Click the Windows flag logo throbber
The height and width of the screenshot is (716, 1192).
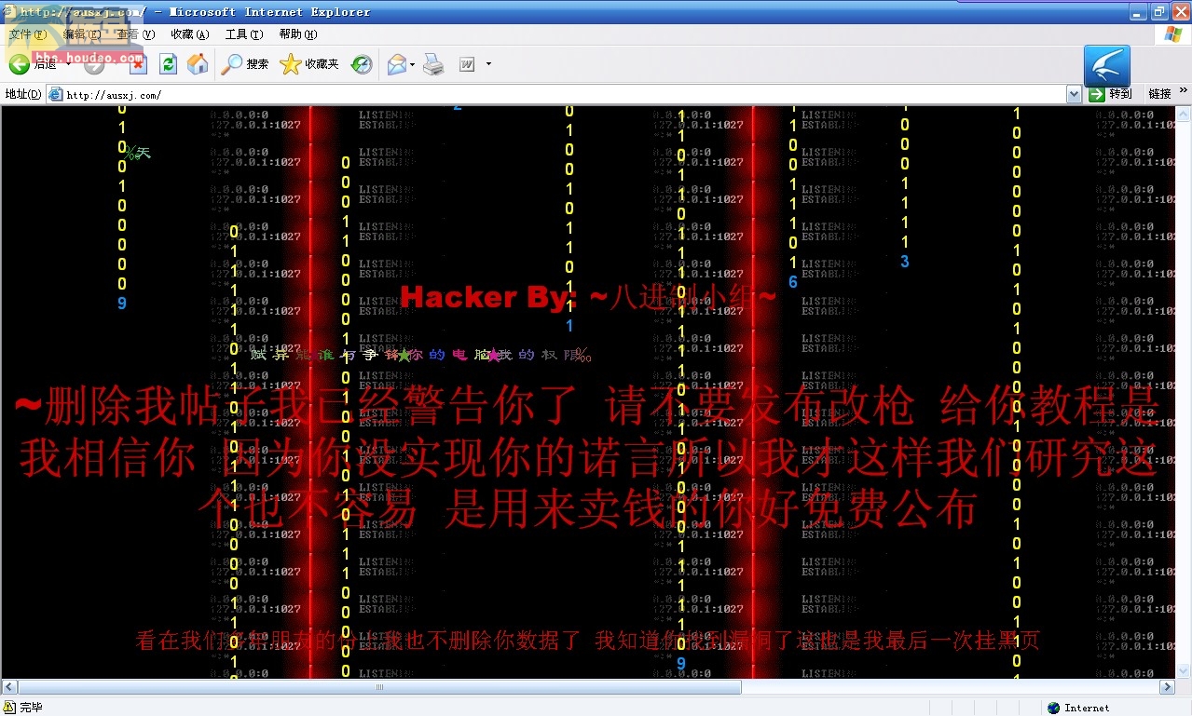(x=1172, y=34)
